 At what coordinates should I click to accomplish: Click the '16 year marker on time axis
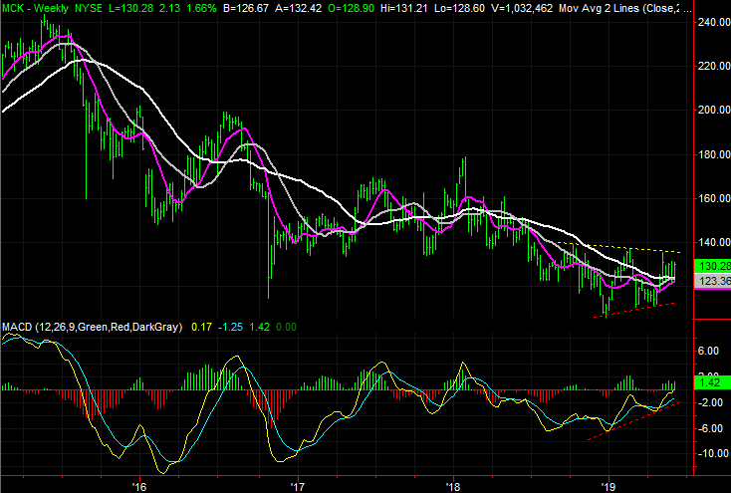point(138,485)
